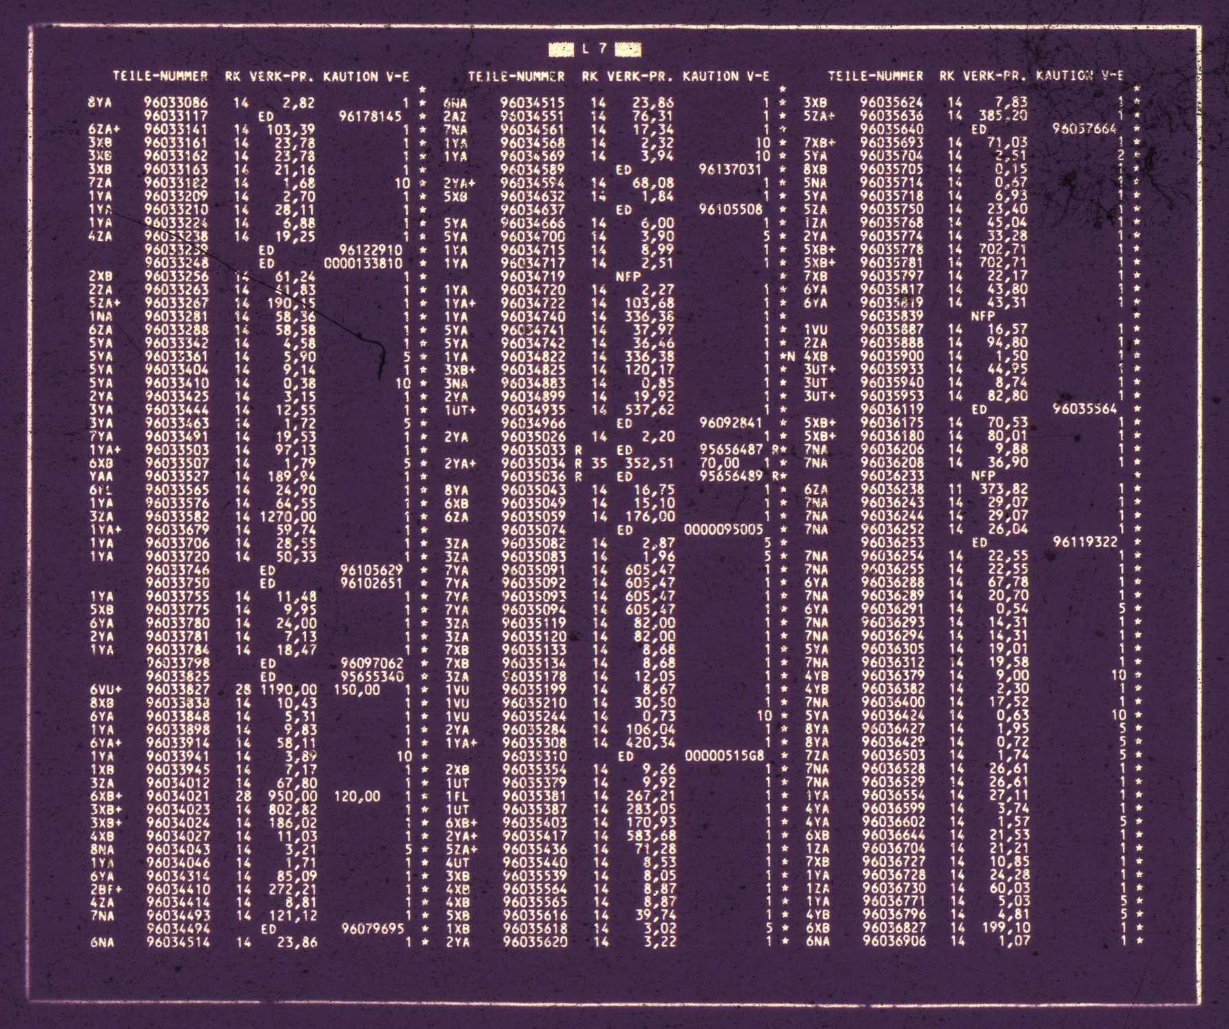1229x1029 pixels.
Task: Click Kaution value 120,00
Action: (356, 796)
